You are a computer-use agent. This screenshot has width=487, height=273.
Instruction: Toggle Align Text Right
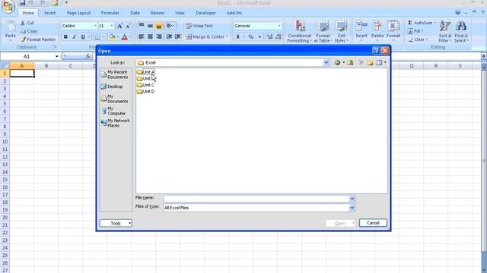pyautogui.click(x=159, y=37)
